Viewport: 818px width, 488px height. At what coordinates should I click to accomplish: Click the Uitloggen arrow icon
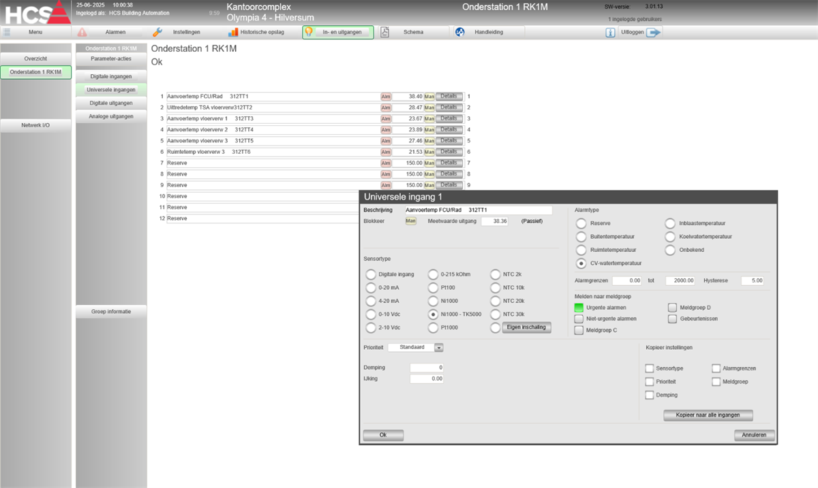pos(653,32)
